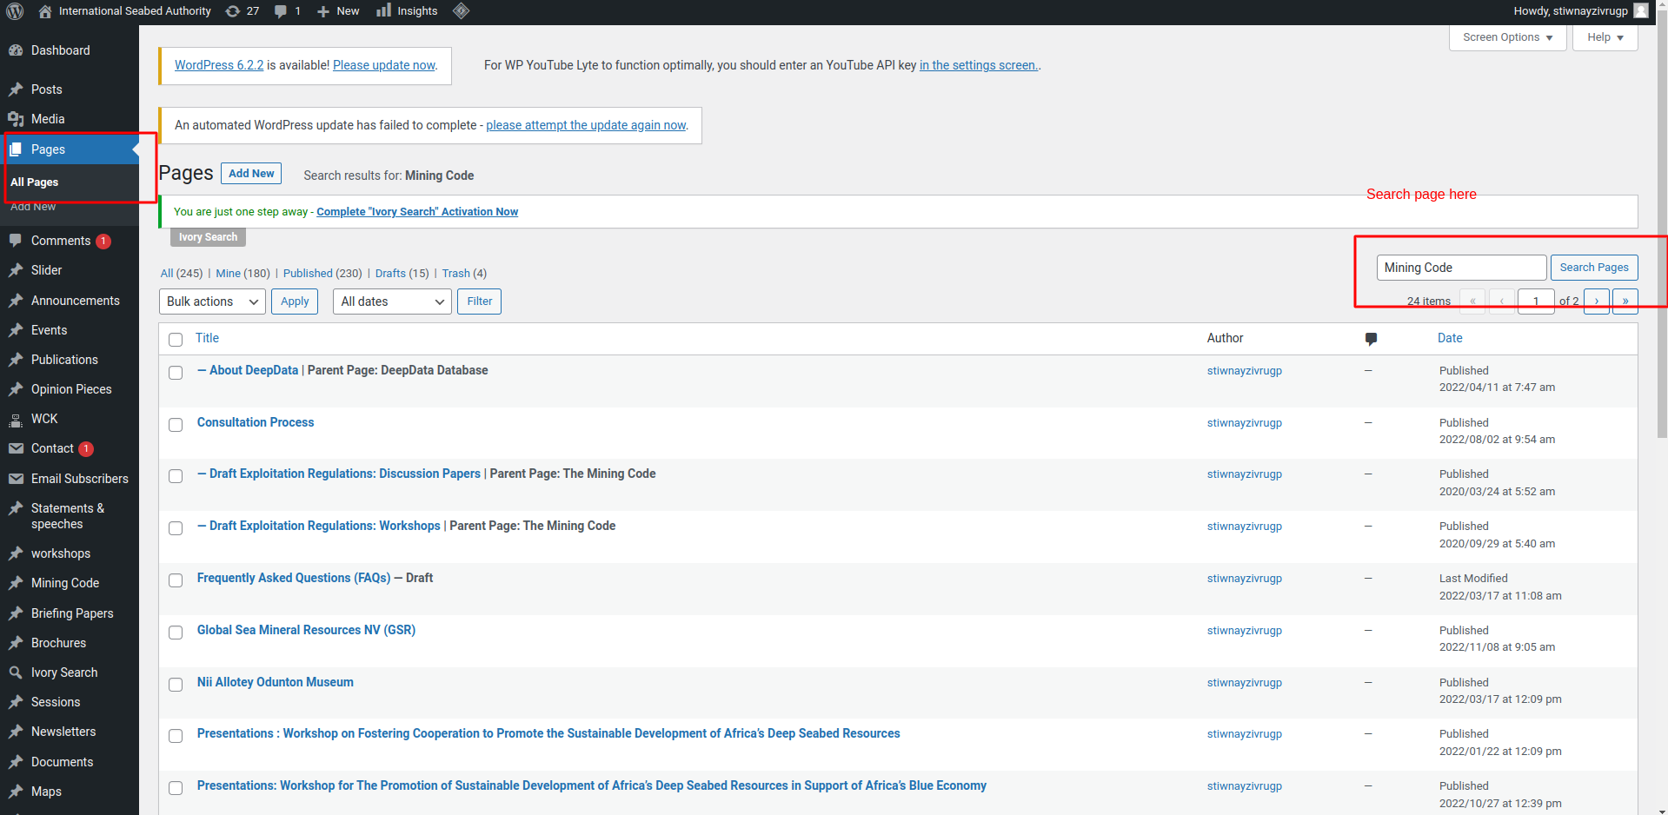Viewport: 1668px width, 815px height.
Task: Click the Contact envelope icon
Action: pyautogui.click(x=16, y=448)
